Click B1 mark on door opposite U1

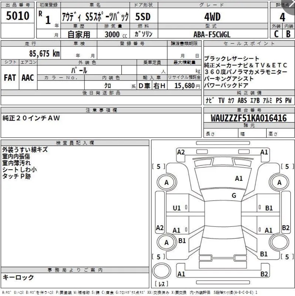(x=269, y=208)
